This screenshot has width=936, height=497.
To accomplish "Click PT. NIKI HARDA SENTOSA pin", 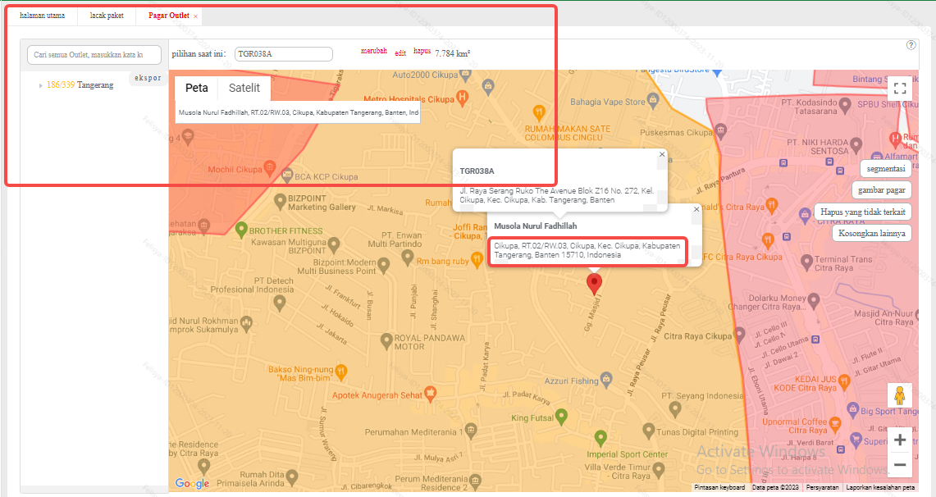I will 856,145.
